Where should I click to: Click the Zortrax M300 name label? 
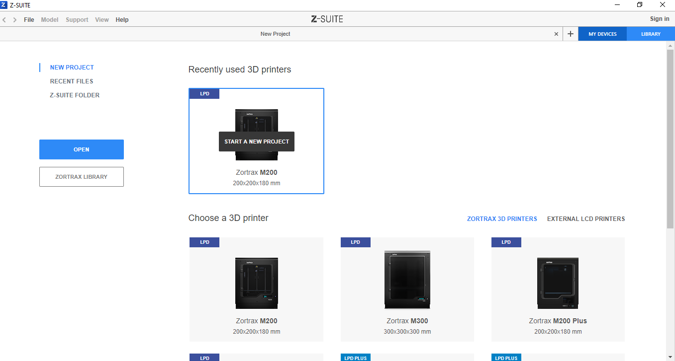tap(407, 321)
